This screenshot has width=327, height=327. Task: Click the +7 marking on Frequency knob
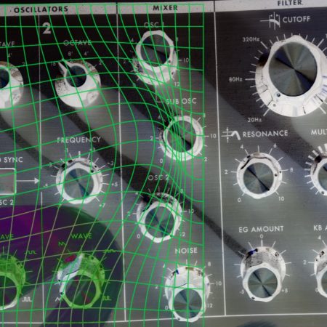point(102,206)
